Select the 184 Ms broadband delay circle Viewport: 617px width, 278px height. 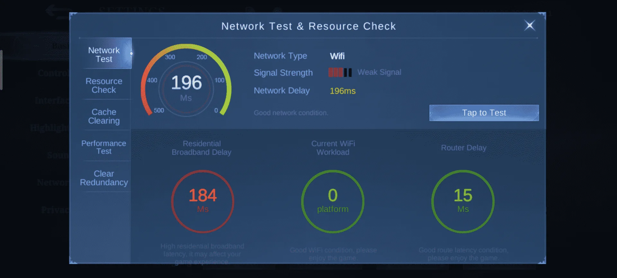tap(203, 201)
